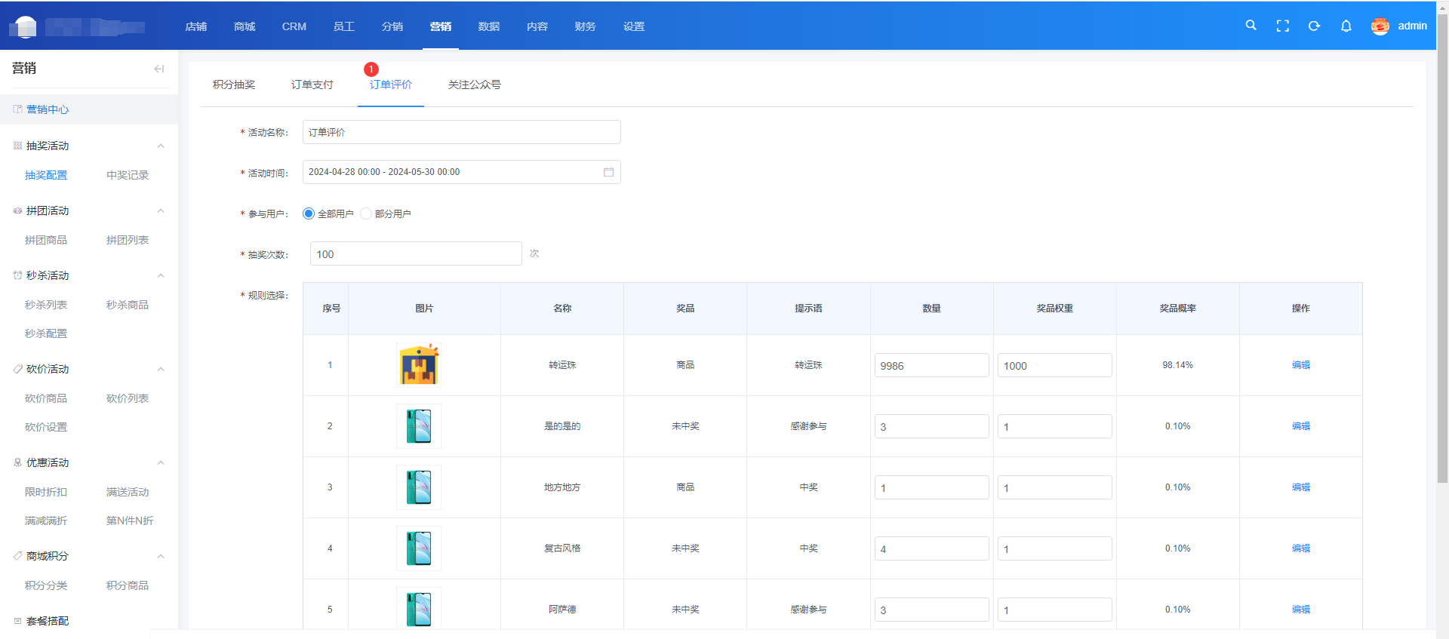Open 满送活动 in the sidebar
The height and width of the screenshot is (639, 1449).
pyautogui.click(x=128, y=492)
